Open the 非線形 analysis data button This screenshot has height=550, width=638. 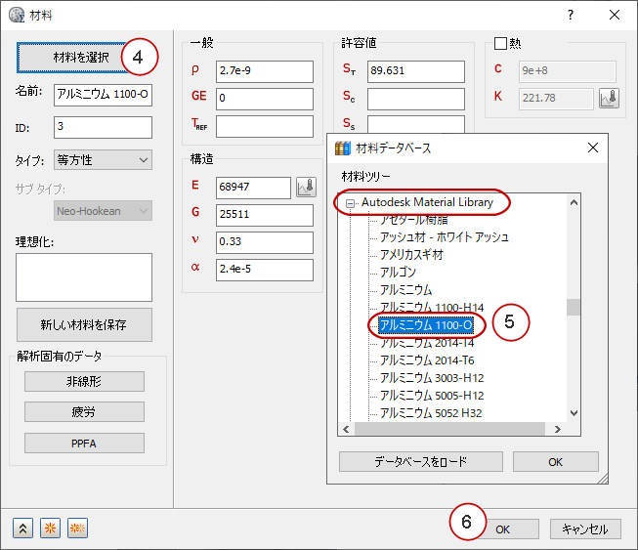coord(84,382)
